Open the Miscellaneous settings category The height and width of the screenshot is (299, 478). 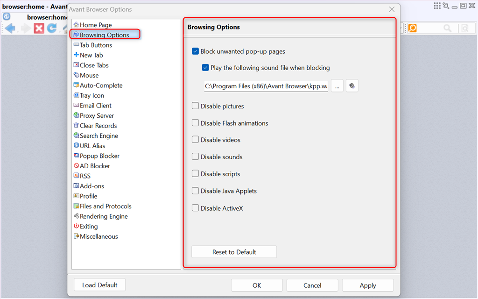click(x=96, y=236)
